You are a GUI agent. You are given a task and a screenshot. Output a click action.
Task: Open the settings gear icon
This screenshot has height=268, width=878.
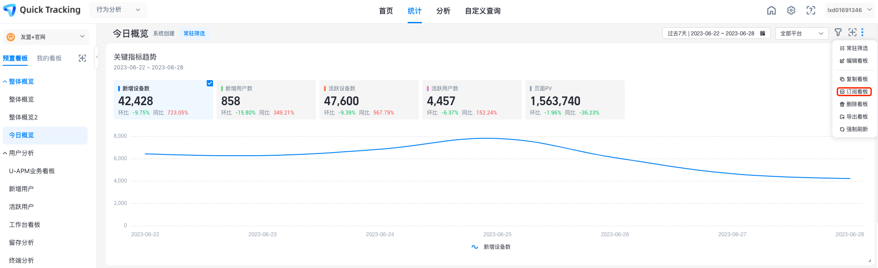[x=791, y=10]
